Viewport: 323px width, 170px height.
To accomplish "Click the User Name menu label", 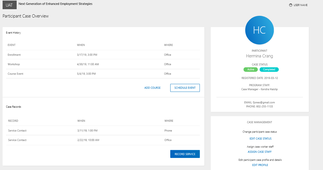I will click(x=300, y=5).
